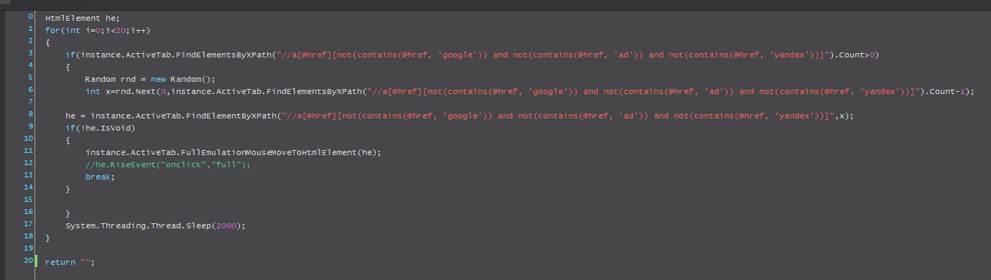Image resolution: width=991 pixels, height=280 pixels.
Task: Click line number 13 in the gutter
Action: point(28,174)
